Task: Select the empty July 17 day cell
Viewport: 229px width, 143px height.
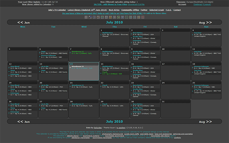Action: (x=175, y=71)
